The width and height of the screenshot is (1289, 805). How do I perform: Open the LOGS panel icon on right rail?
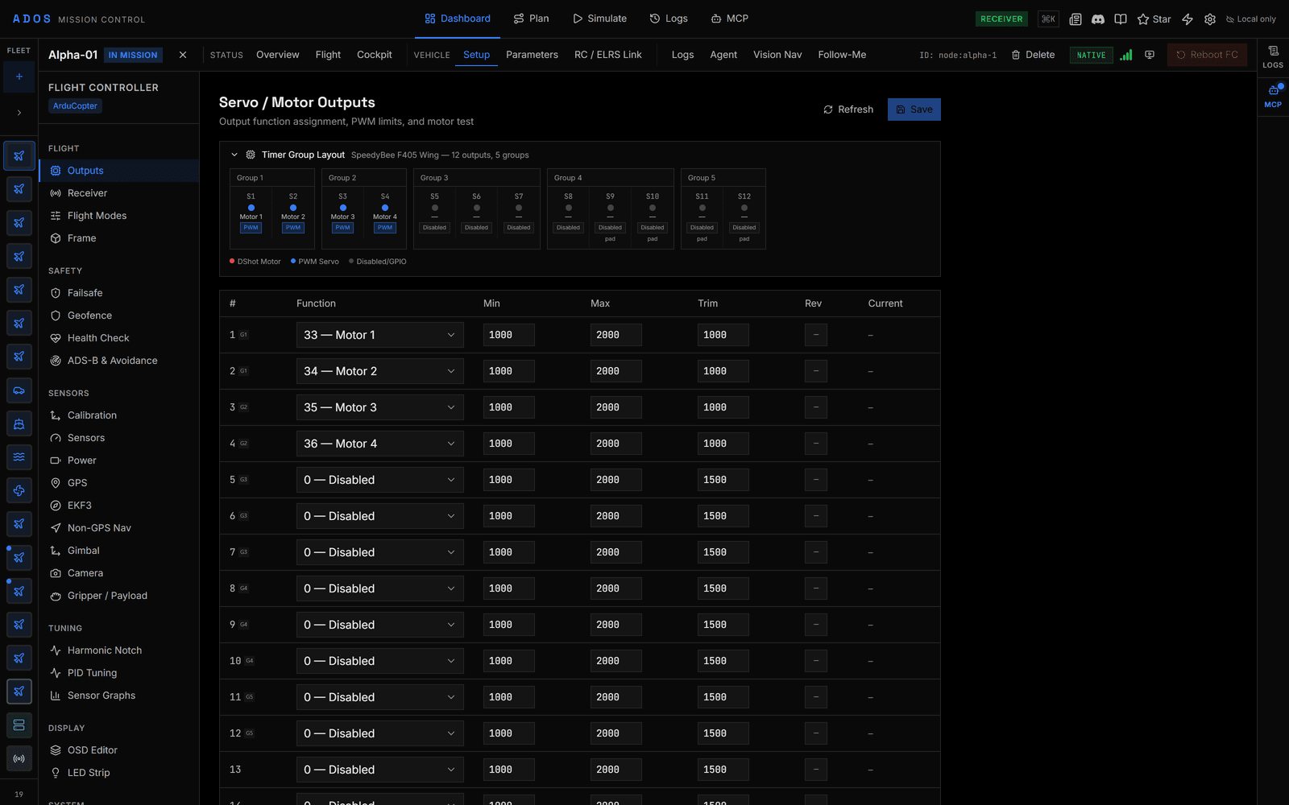1273,56
